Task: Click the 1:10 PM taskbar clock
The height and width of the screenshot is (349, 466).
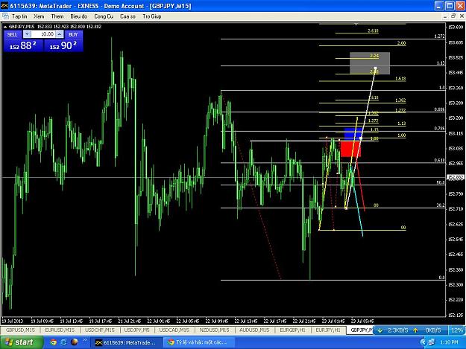Action: [x=449, y=342]
